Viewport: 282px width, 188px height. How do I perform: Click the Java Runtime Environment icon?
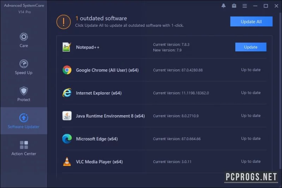[67, 116]
